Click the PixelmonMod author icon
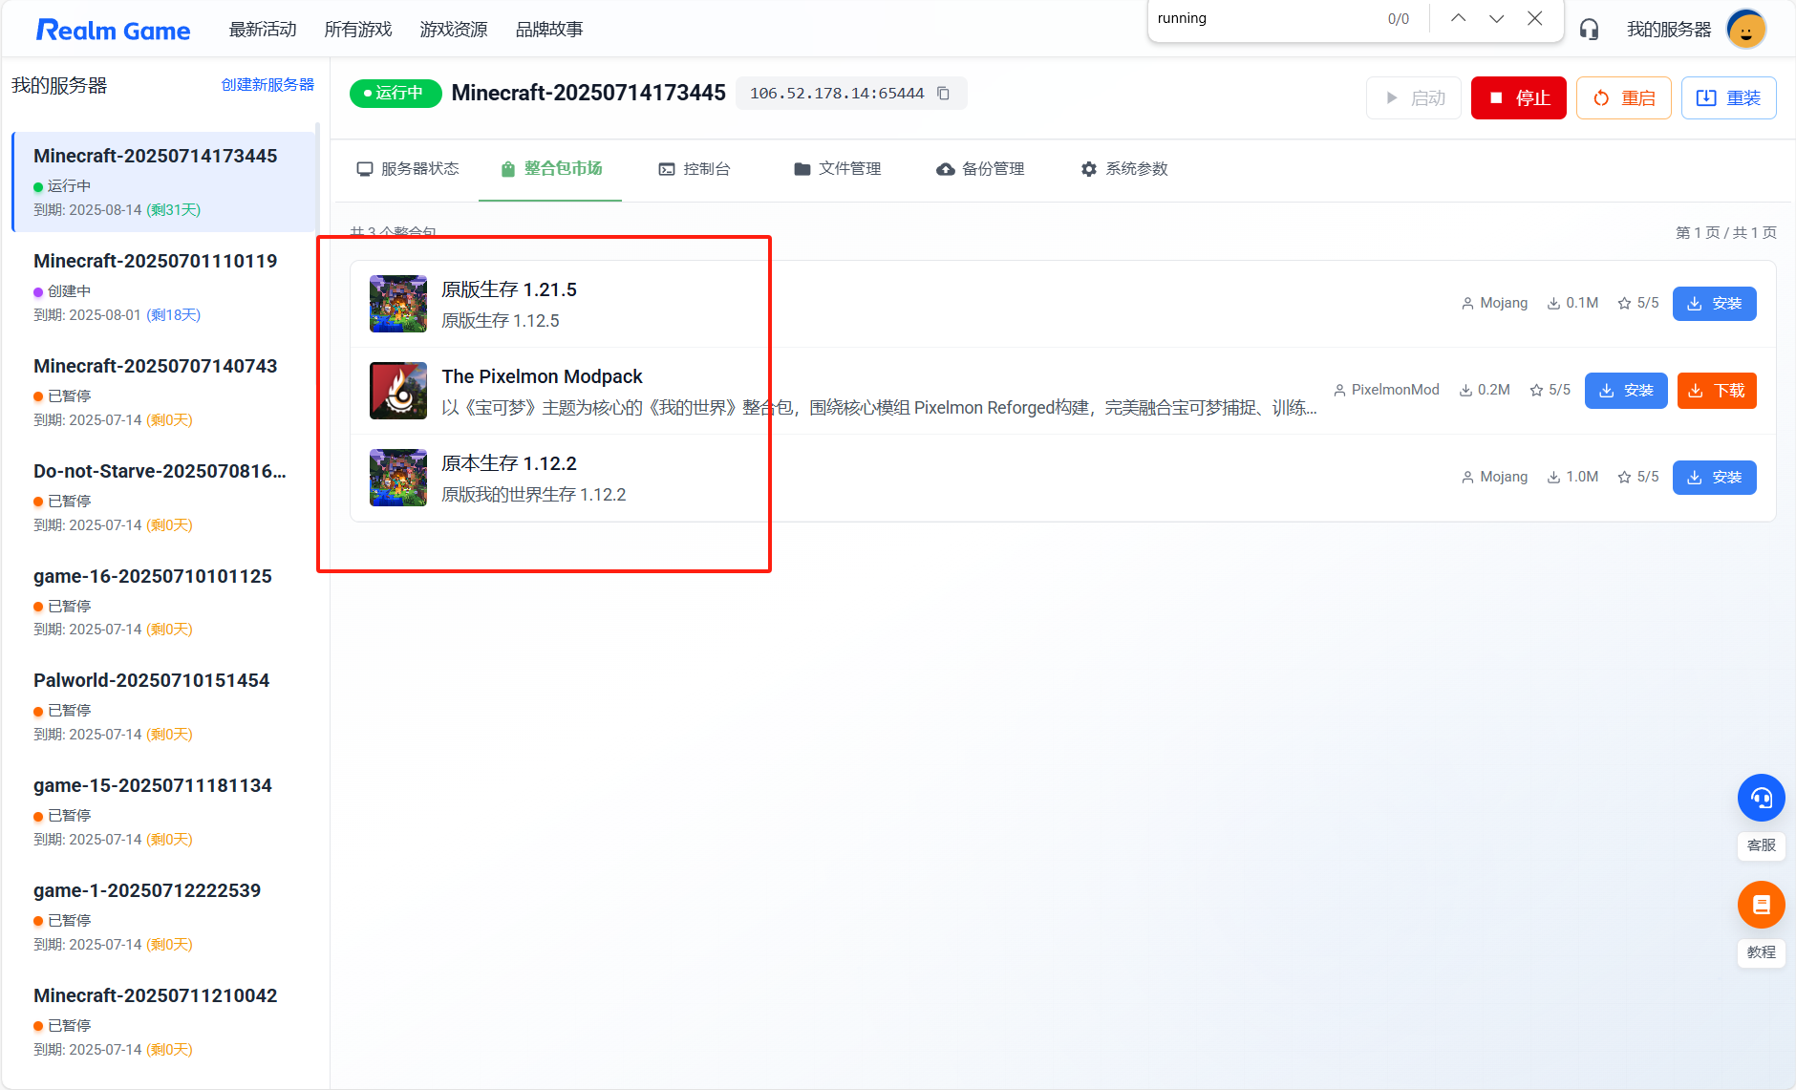Viewport: 1796px width, 1090px height. point(1339,391)
